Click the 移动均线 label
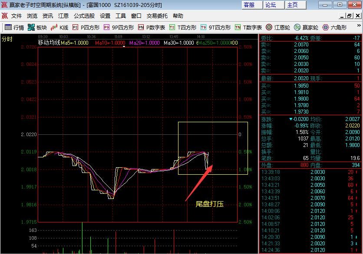 [49, 42]
